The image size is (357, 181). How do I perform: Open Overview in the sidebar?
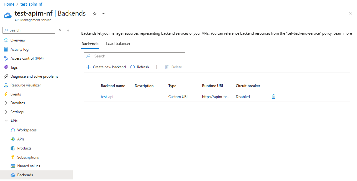pos(18,40)
